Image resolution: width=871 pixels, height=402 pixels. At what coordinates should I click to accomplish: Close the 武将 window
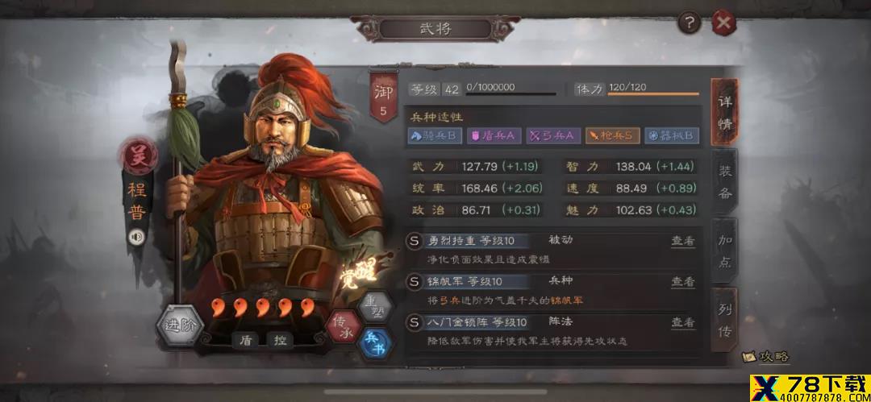723,23
